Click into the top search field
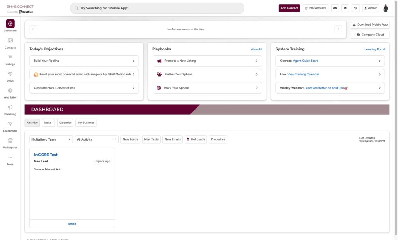Screen dimensions: 398x240 coord(157,8)
